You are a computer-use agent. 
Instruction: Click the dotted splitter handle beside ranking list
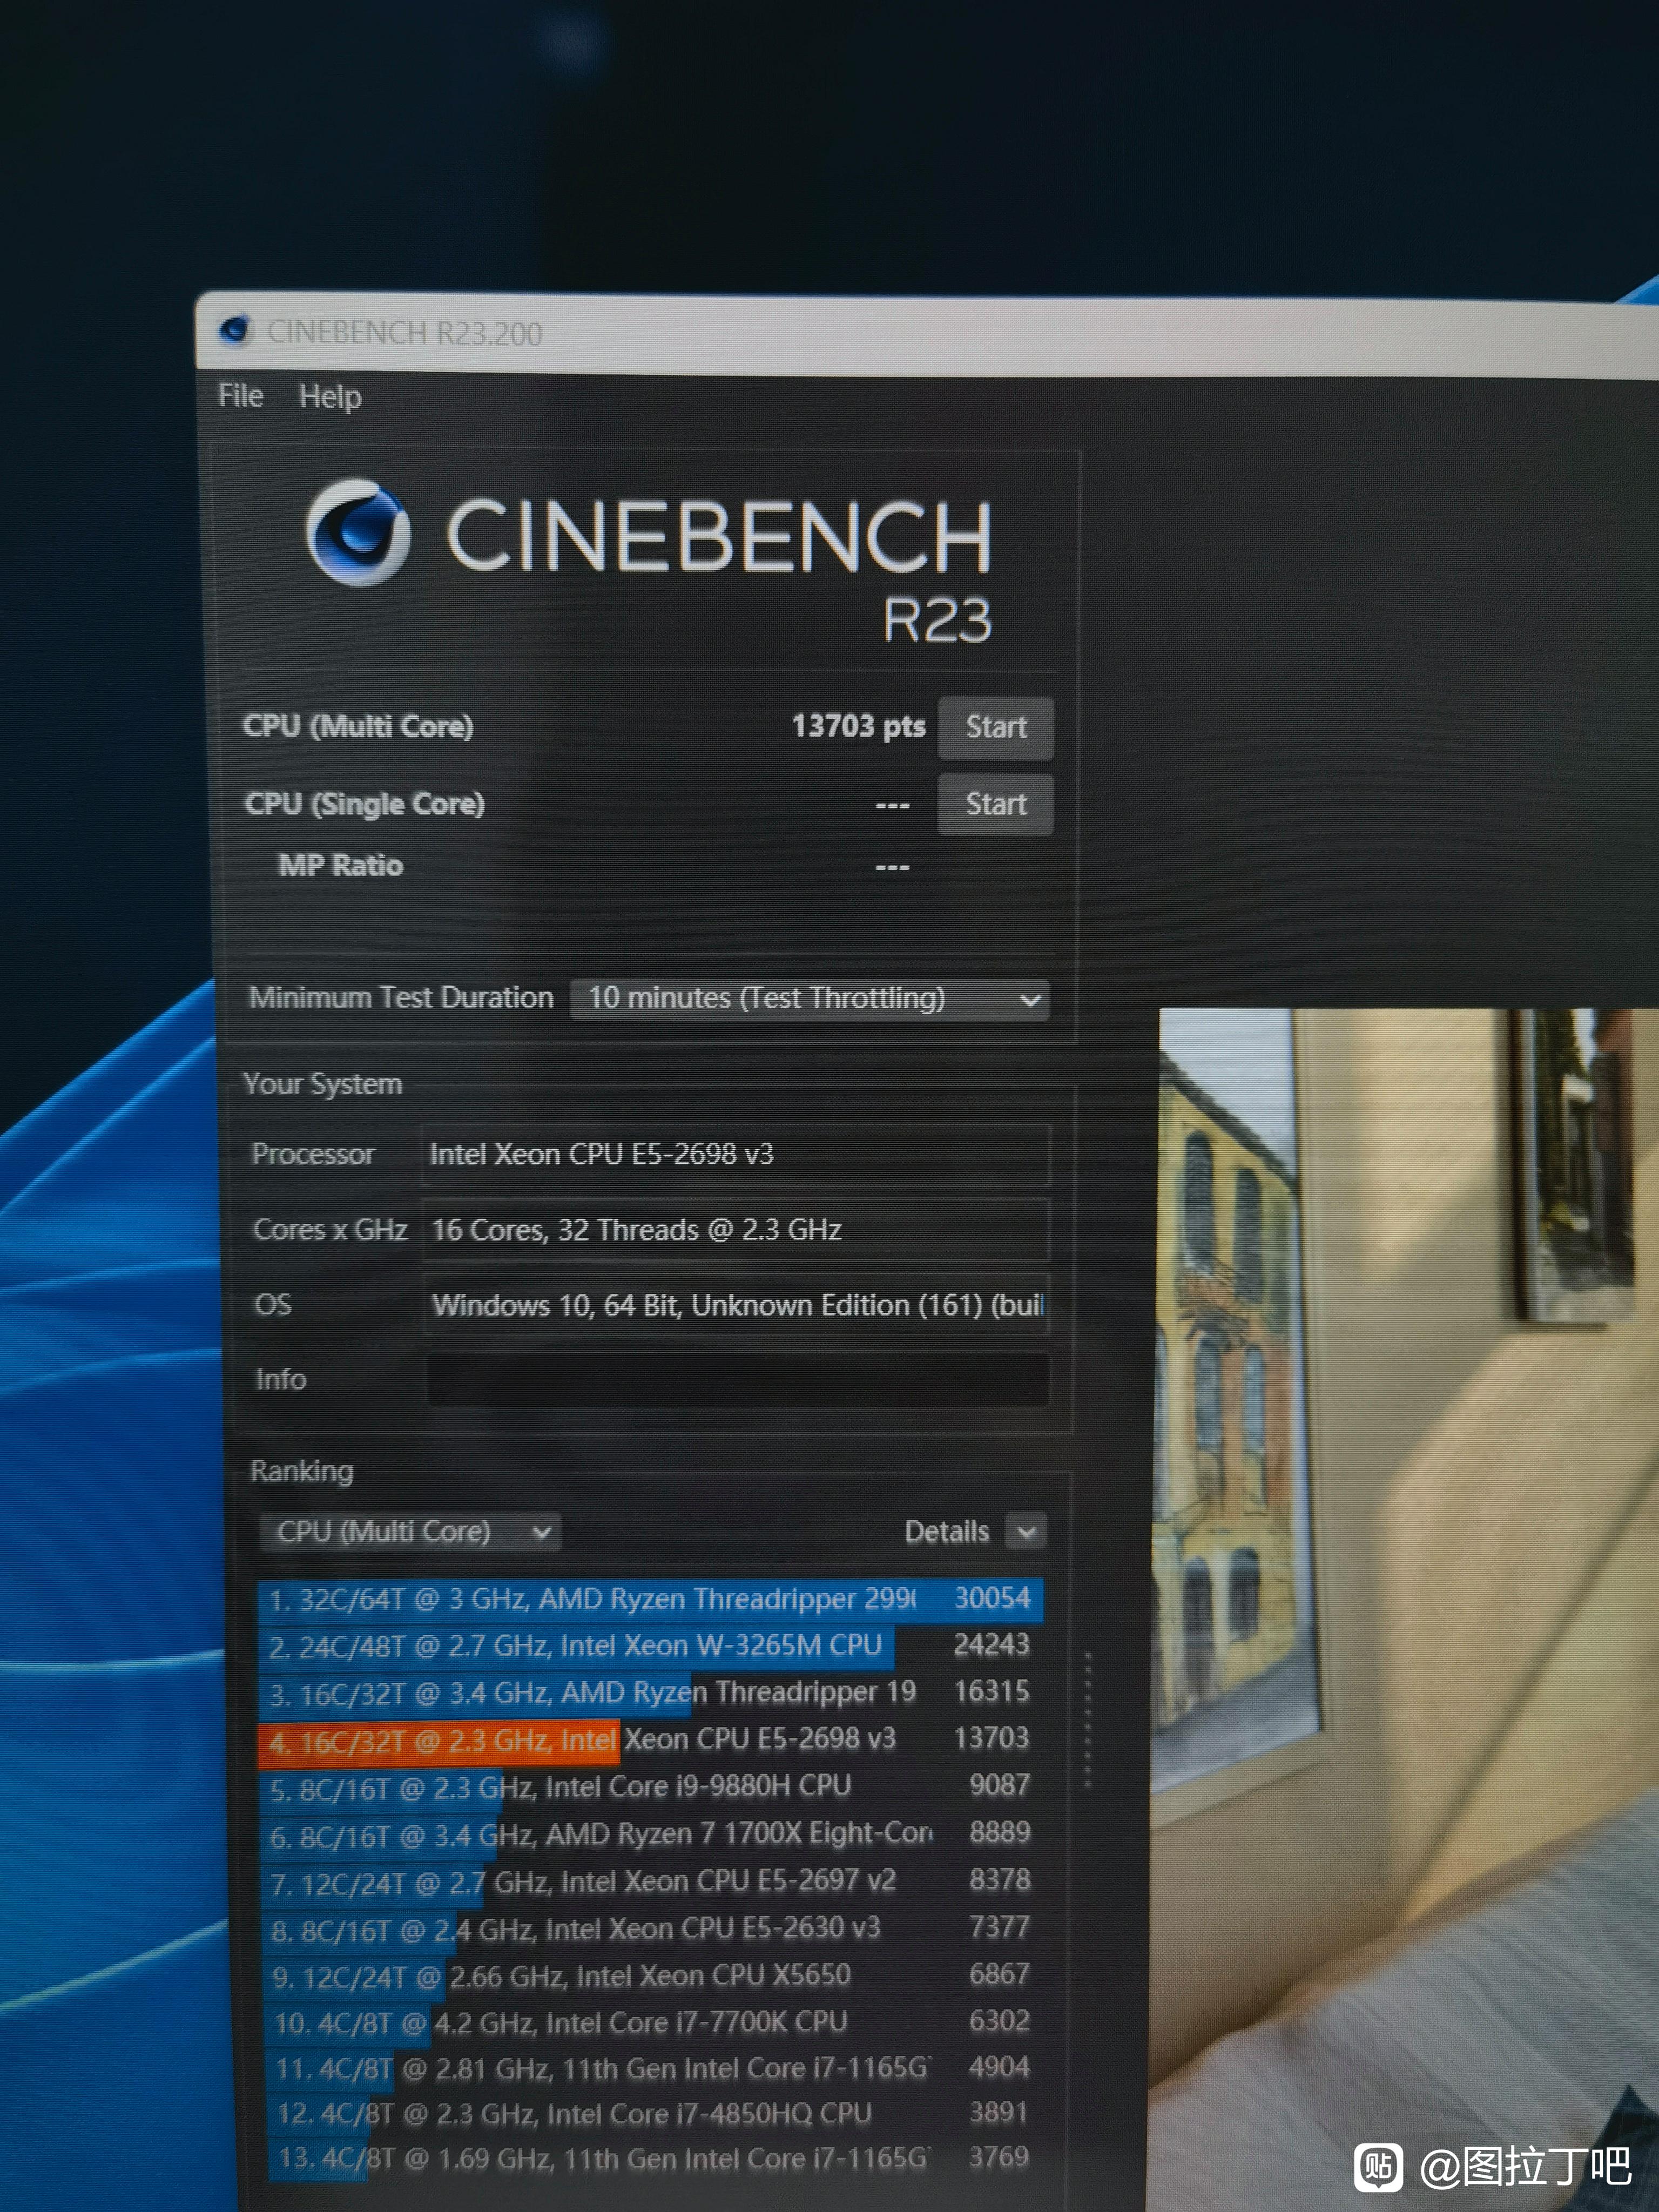click(x=1087, y=1720)
